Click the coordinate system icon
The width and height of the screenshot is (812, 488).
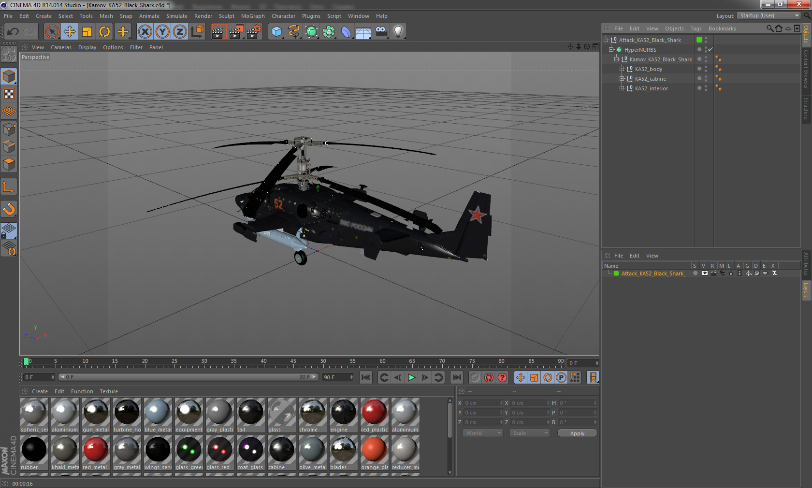pyautogui.click(x=198, y=32)
